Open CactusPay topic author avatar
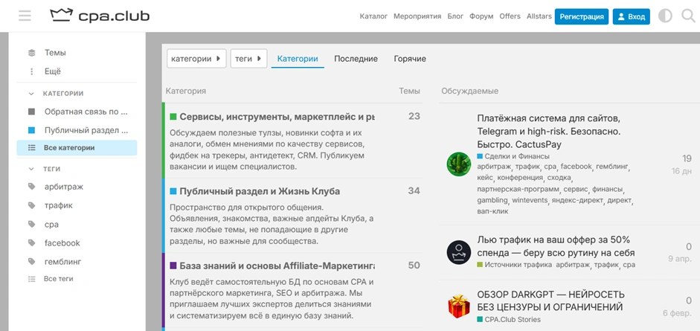The image size is (700, 331). 458,164
